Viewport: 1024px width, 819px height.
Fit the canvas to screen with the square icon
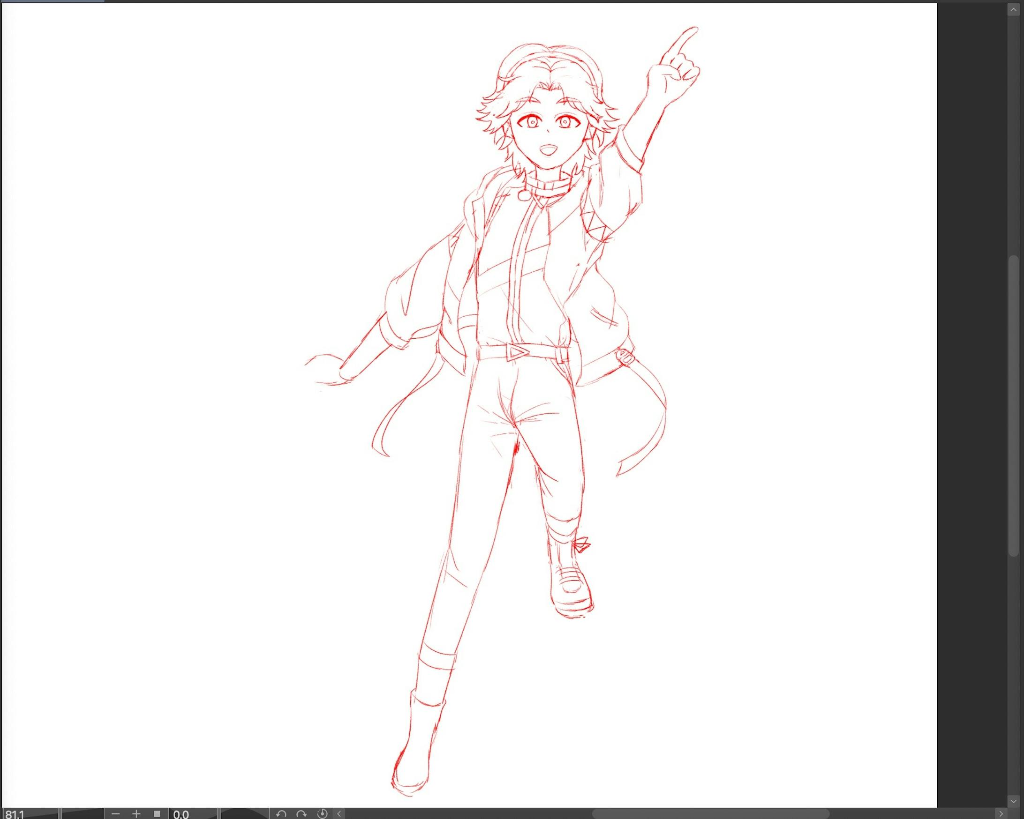point(158,815)
